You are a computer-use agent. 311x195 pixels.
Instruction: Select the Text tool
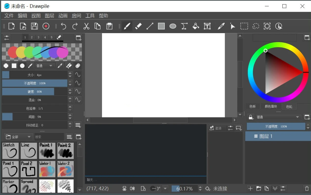point(207,26)
